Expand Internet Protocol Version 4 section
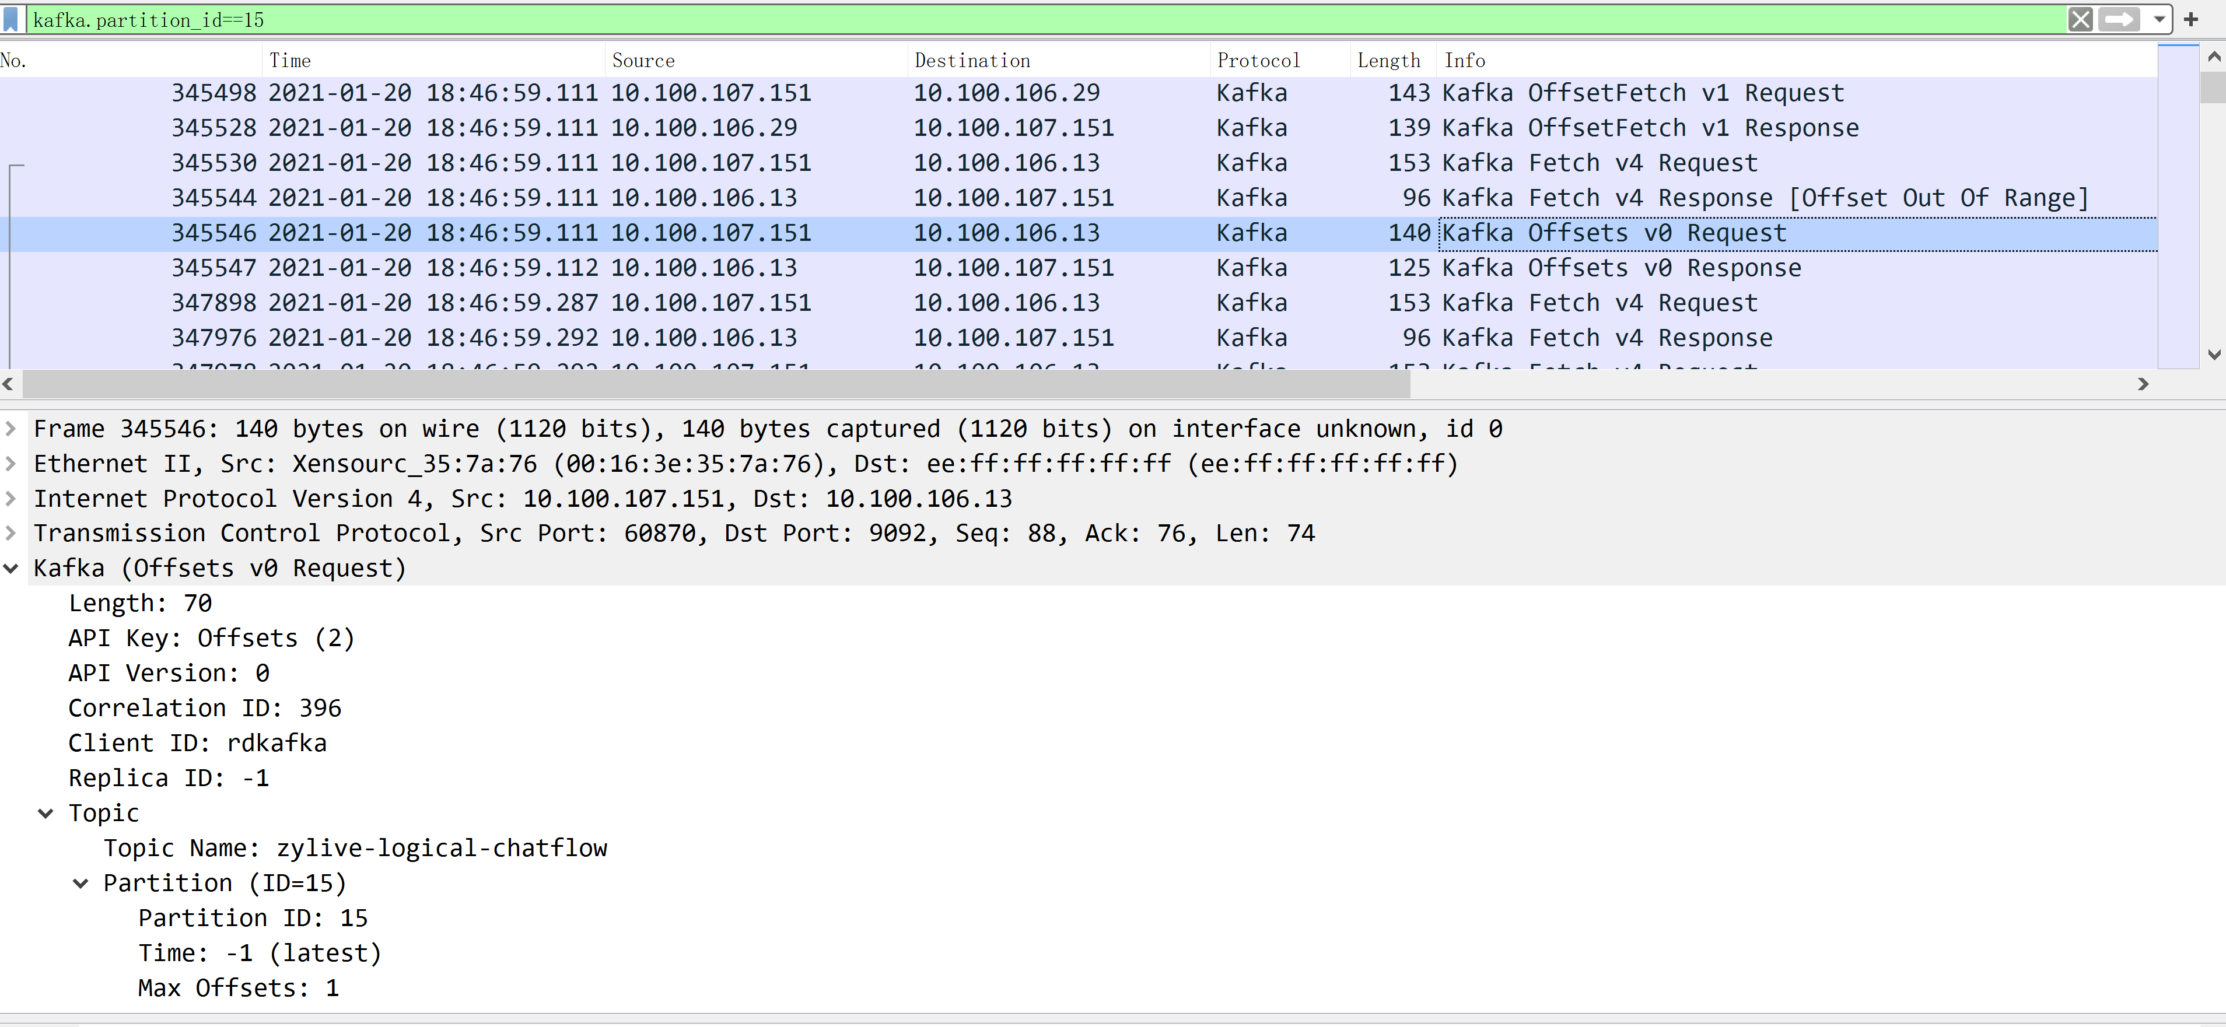Viewport: 2226px width, 1027px height. tap(10, 499)
